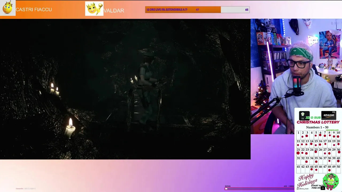Click lottery number 18 cell
The height and width of the screenshot is (192, 342).
(x=329, y=143)
